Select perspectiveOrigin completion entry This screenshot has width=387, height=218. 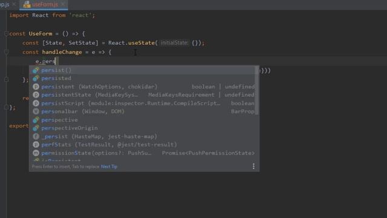point(143,128)
